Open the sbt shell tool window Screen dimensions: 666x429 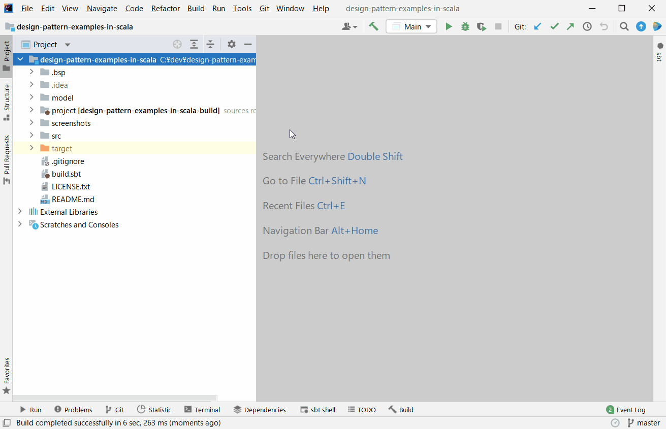tap(318, 410)
